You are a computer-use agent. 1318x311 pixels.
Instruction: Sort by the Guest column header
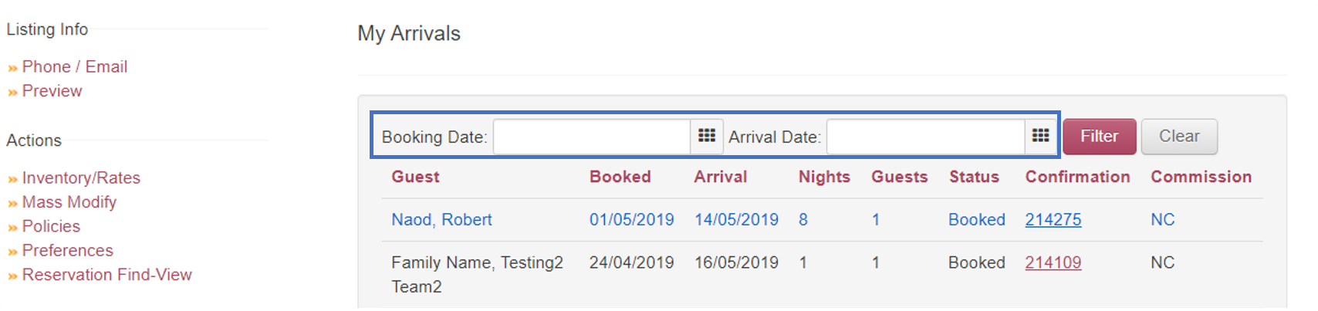pos(415,177)
